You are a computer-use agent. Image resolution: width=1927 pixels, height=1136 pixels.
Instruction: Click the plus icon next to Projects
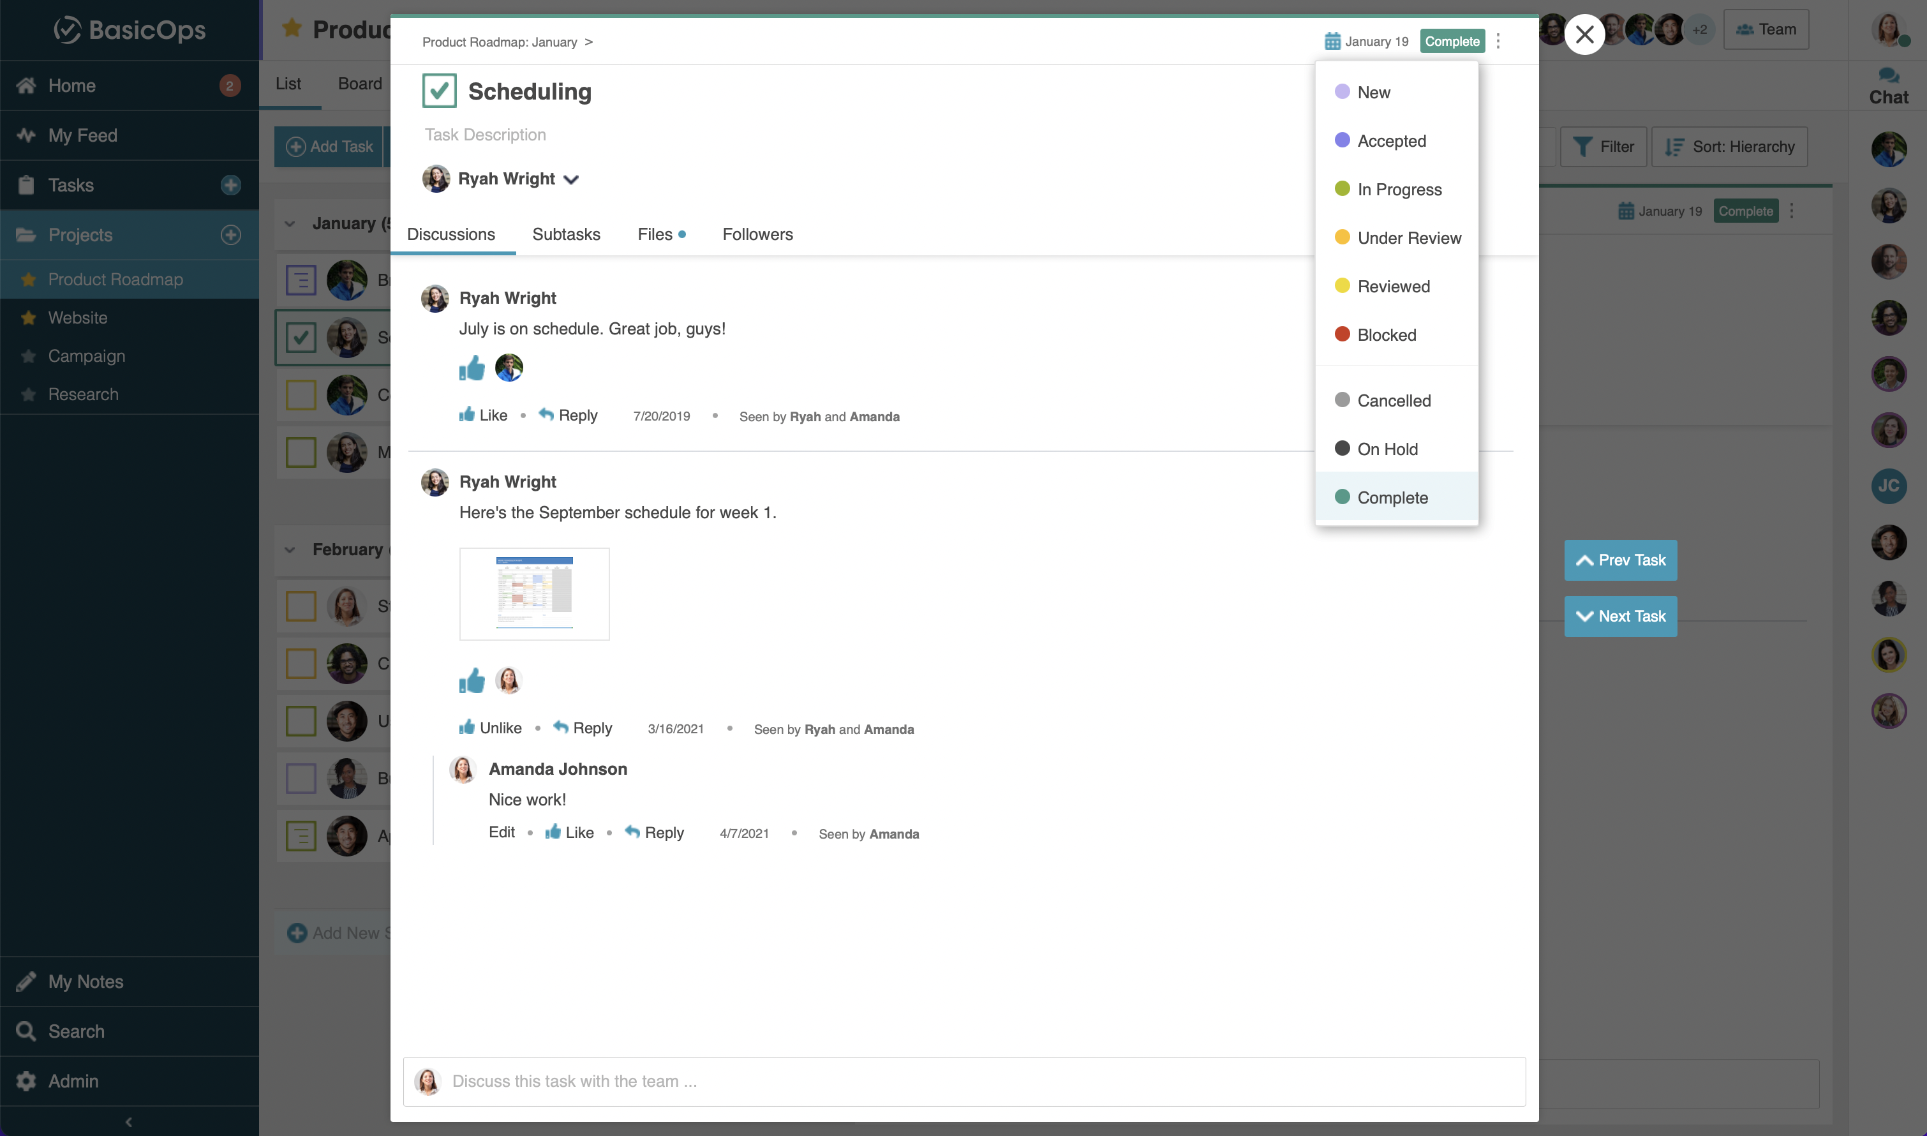[x=230, y=235]
